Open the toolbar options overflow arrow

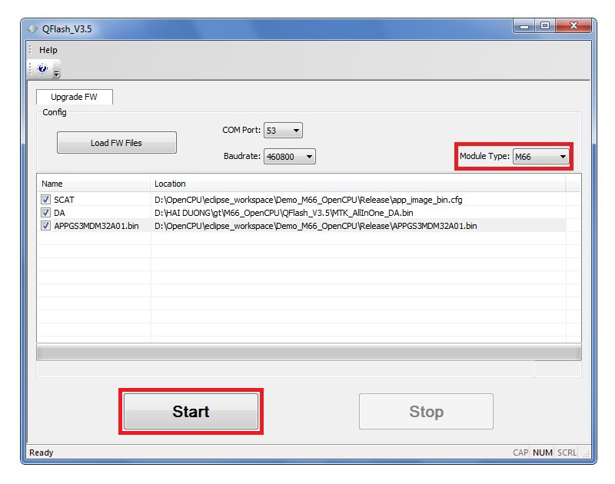(x=56, y=73)
